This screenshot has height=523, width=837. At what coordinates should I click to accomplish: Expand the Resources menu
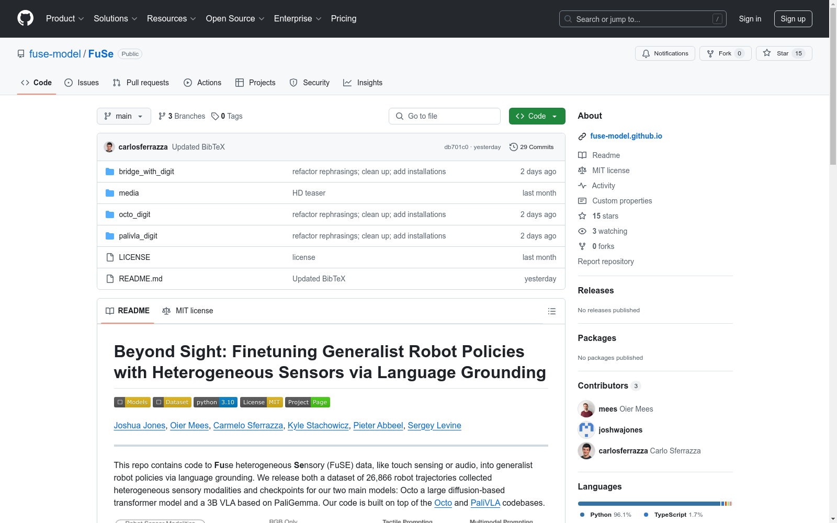pyautogui.click(x=172, y=18)
